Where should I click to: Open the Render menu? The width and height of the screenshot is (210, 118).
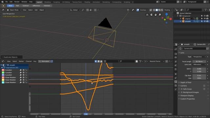[17, 2]
